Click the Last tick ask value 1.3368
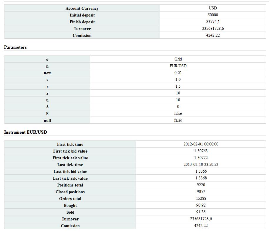Image resolution: width=271 pixels, height=234 pixels. (x=201, y=178)
